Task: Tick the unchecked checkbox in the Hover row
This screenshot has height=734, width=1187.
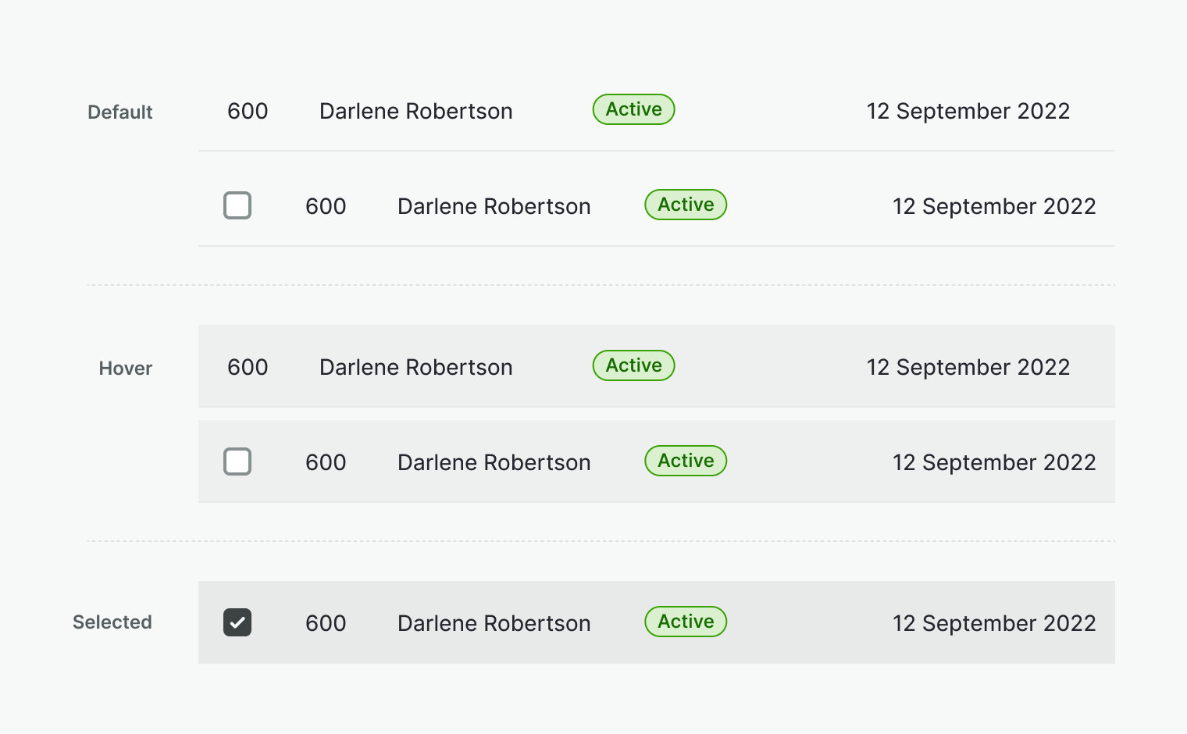Action: [237, 461]
